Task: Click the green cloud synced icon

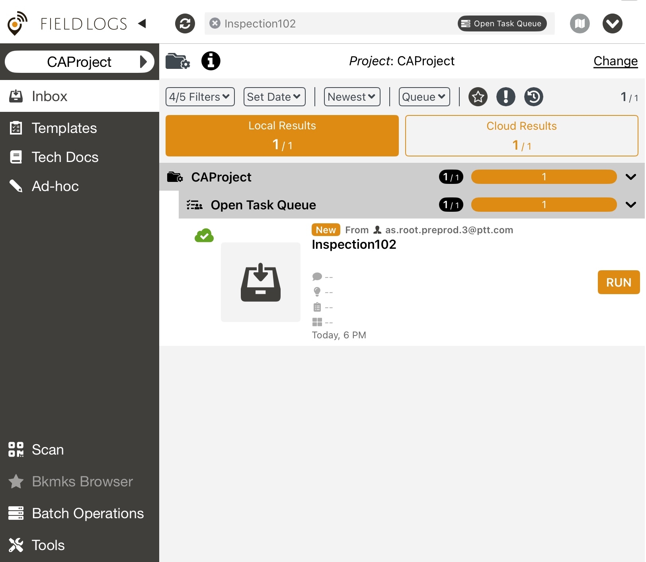Action: (x=204, y=236)
